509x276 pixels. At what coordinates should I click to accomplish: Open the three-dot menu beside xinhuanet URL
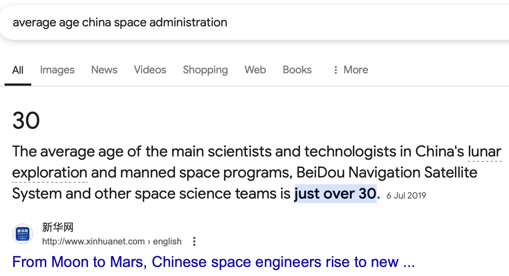(x=194, y=241)
